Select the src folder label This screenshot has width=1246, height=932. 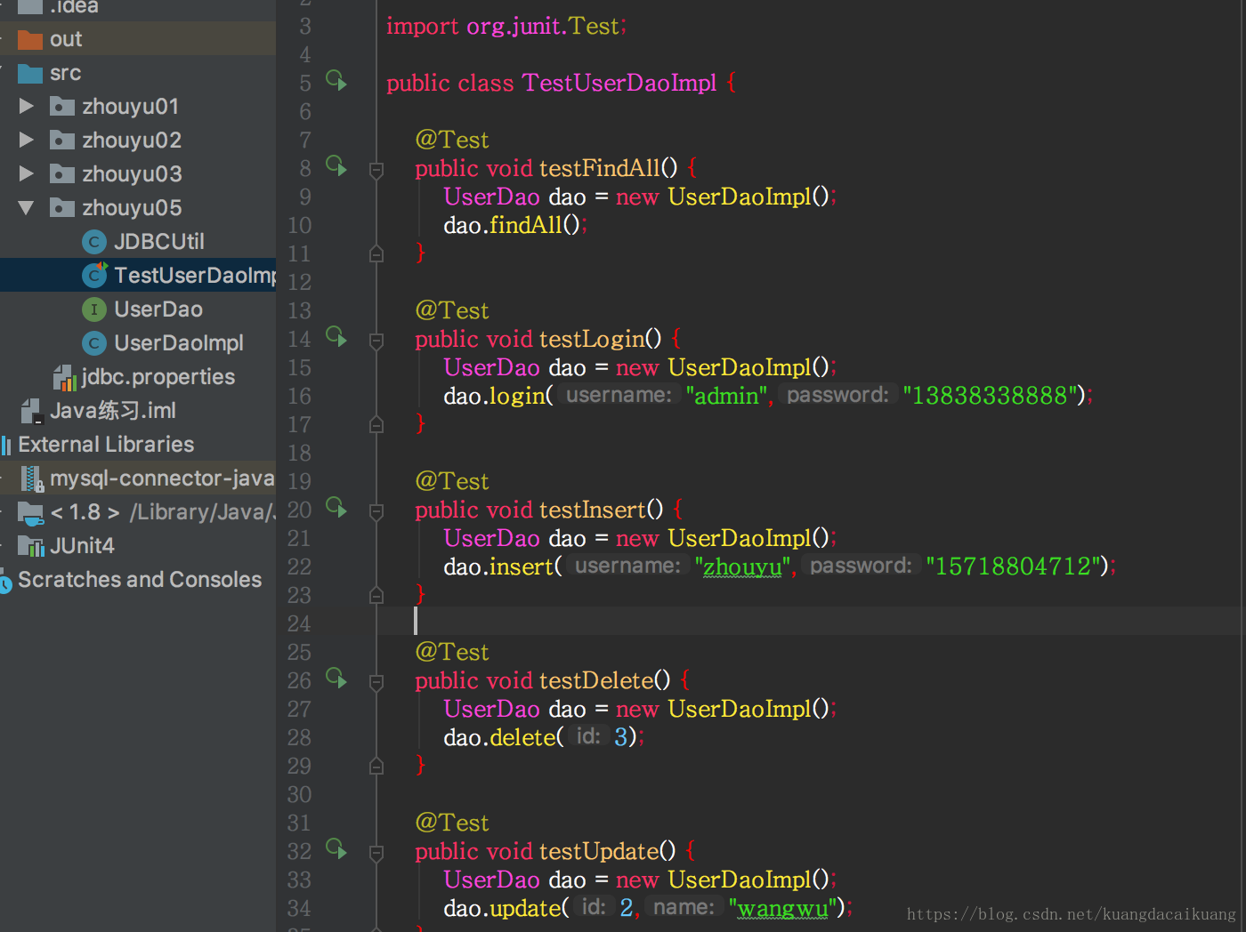click(66, 73)
